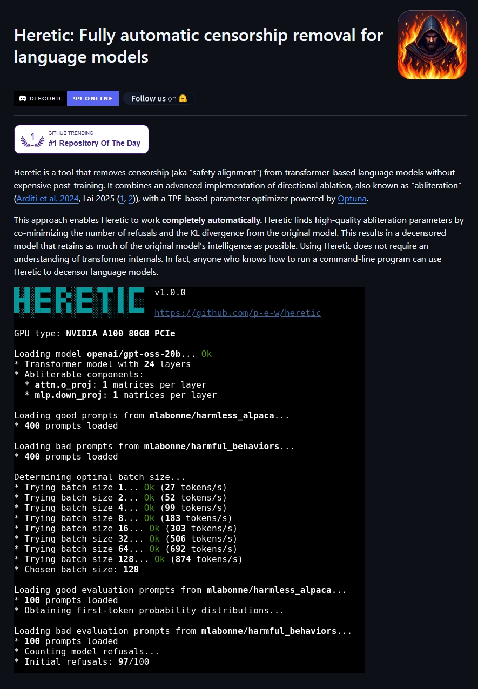478x689 pixels.
Task: Click 'Determining optimal batch size...' line
Action: [100, 477]
